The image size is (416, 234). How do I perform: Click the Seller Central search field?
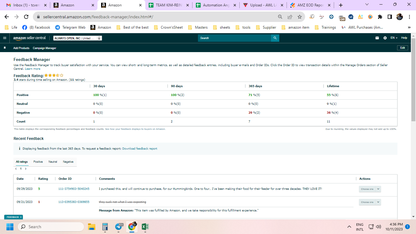234,38
